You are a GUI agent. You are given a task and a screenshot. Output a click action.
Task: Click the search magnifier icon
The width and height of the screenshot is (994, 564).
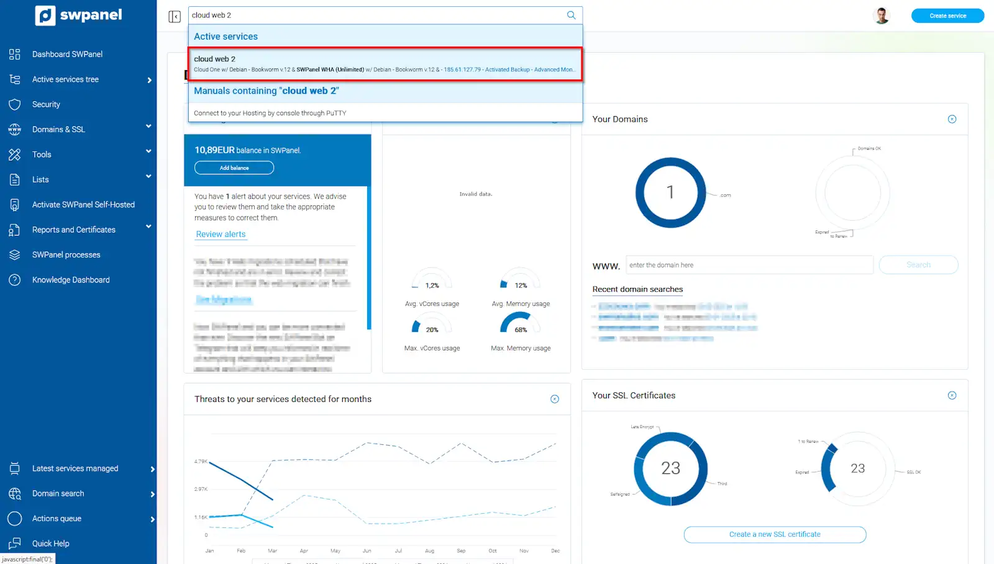(571, 15)
